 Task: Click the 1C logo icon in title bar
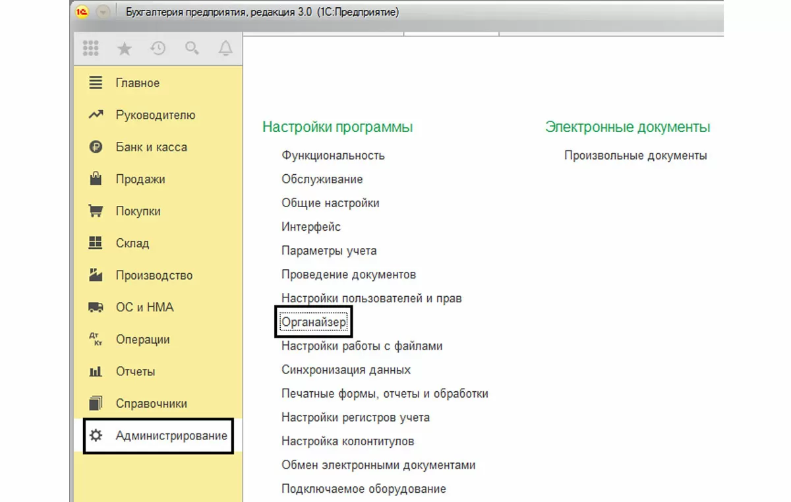click(82, 12)
